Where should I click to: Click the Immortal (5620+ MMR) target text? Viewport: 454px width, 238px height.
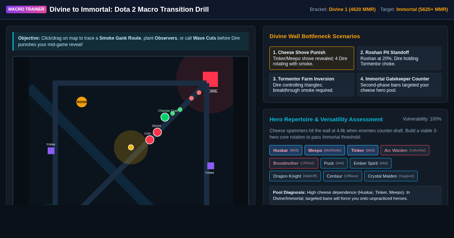click(x=422, y=9)
